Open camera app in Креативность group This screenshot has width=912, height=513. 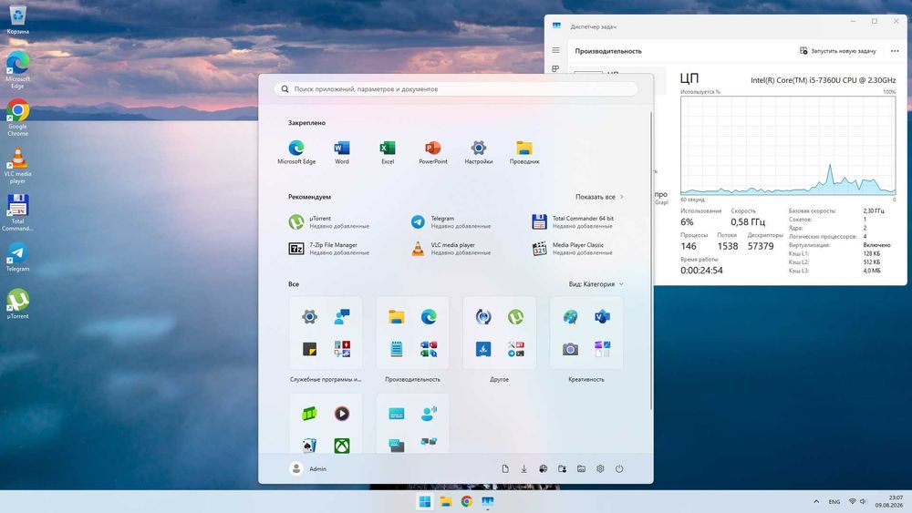point(570,349)
